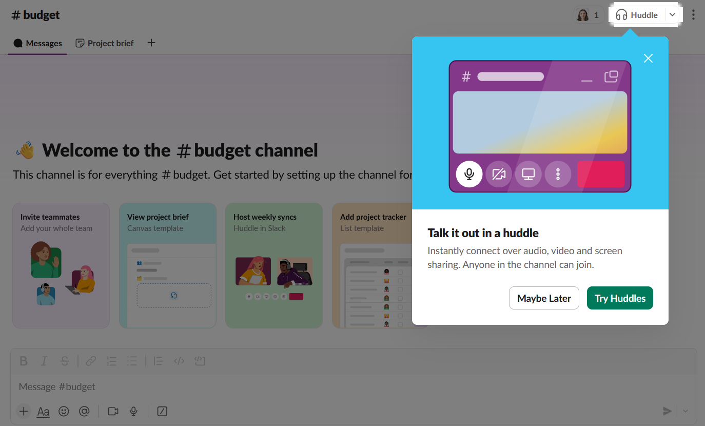Toggle bold formatting
Image resolution: width=705 pixels, height=426 pixels.
click(x=24, y=361)
